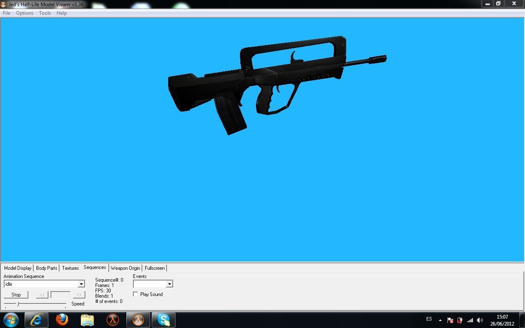Expand the Animation Sequence dropdown
Image resolution: width=525 pixels, height=328 pixels.
pos(81,284)
